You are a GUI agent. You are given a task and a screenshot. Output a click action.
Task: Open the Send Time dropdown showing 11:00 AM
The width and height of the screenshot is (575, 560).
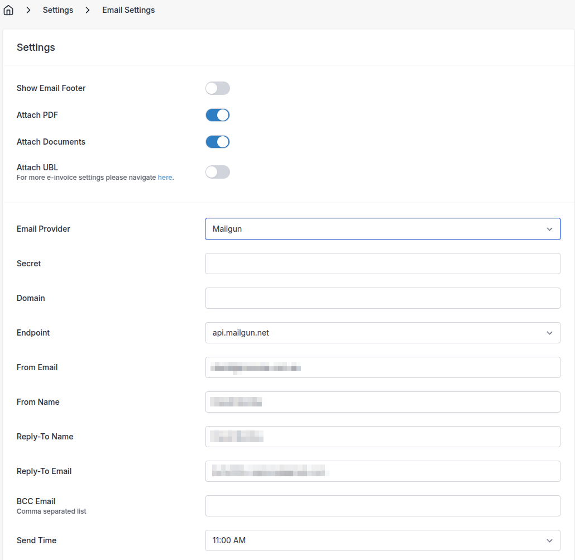(x=383, y=540)
